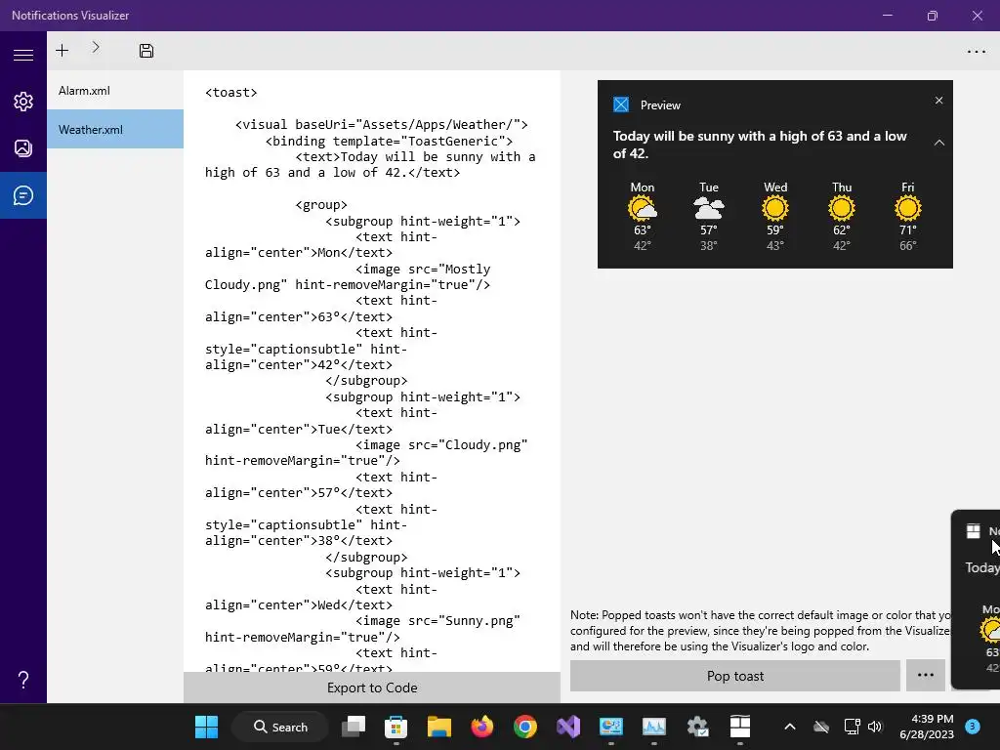This screenshot has width=1000, height=750.
Task: Open notification center badge showing 3
Action: 972,727
